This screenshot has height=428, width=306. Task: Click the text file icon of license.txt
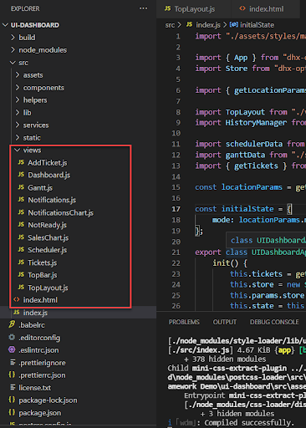click(13, 387)
